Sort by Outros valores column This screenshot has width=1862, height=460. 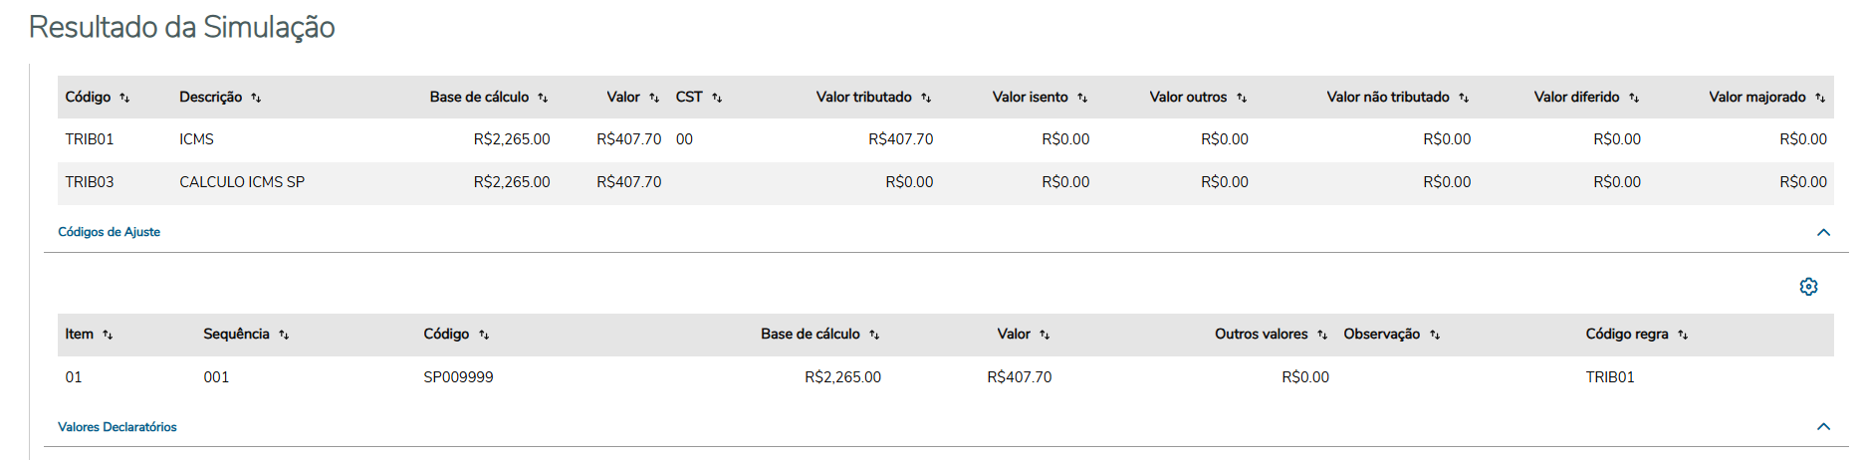click(1322, 335)
